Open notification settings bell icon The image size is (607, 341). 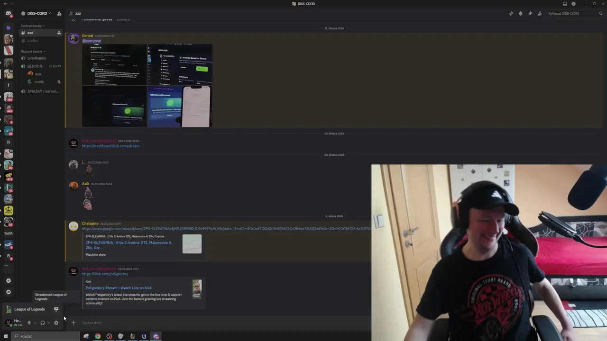click(x=520, y=13)
